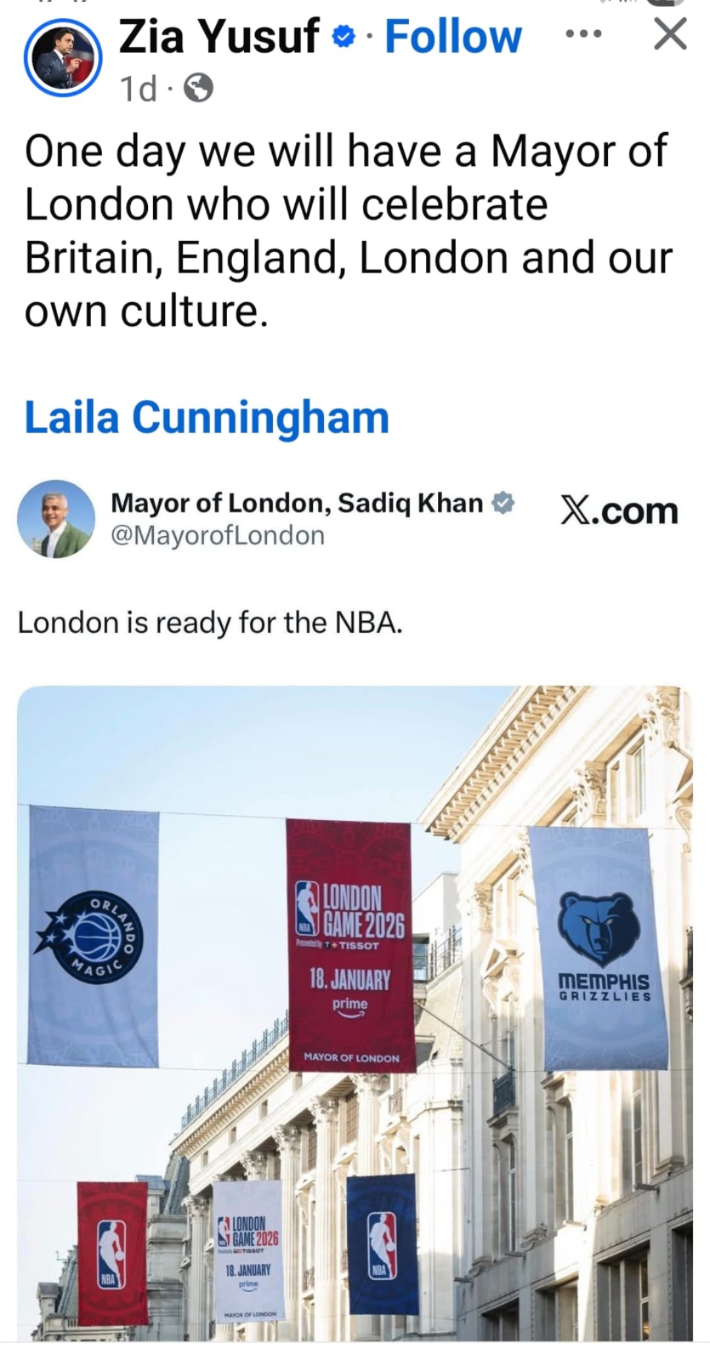Viewport: 710px width, 1354px height.
Task: Follow Zia Yusuf
Action: (x=453, y=36)
